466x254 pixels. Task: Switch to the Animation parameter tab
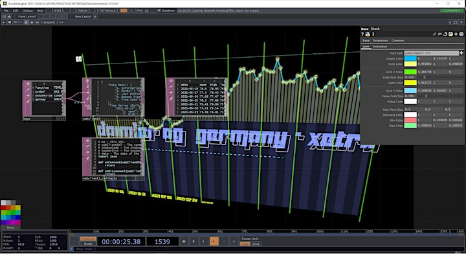coord(380,47)
